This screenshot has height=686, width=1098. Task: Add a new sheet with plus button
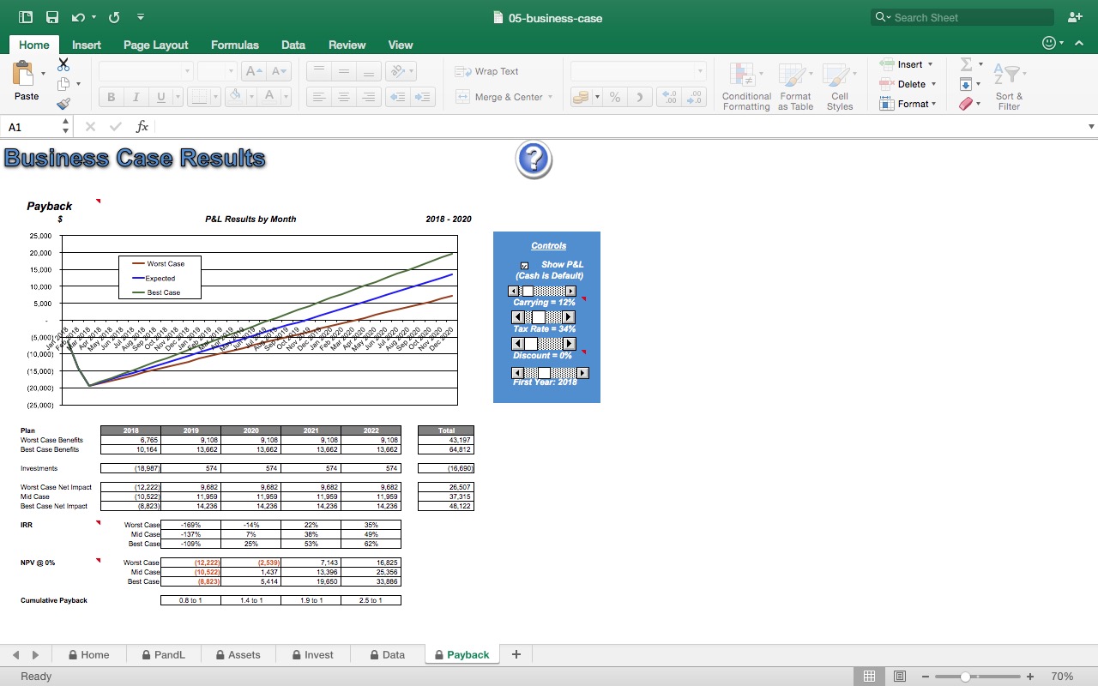[516, 654]
